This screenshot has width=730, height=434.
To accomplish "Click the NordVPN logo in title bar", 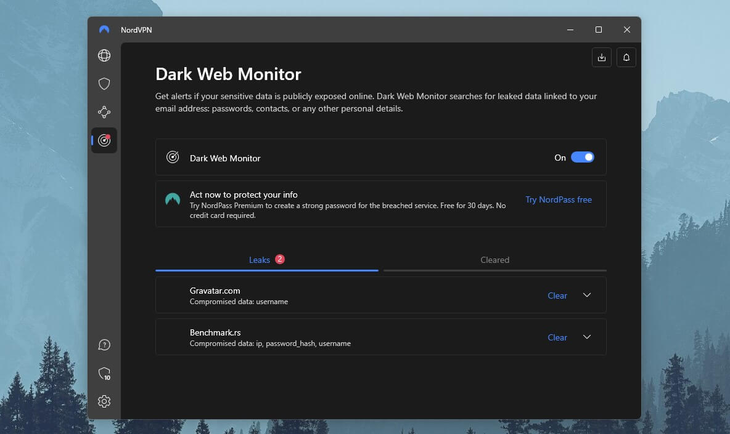I will coord(104,30).
